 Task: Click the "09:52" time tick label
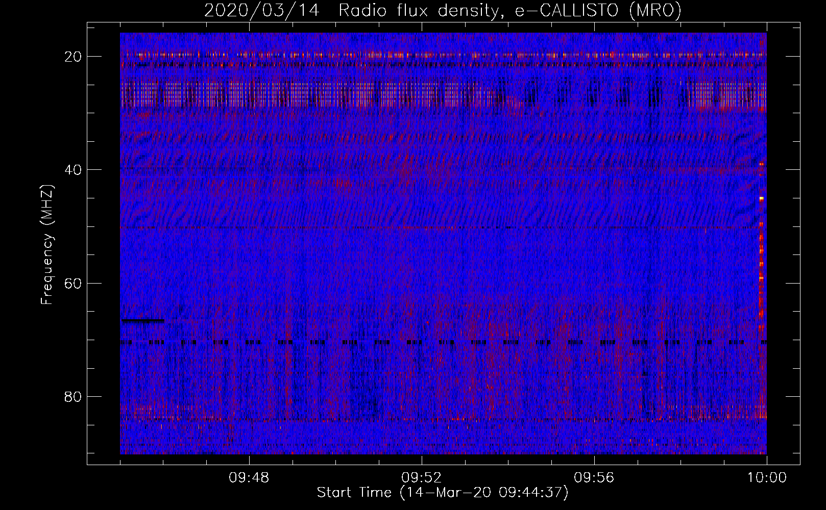point(421,478)
